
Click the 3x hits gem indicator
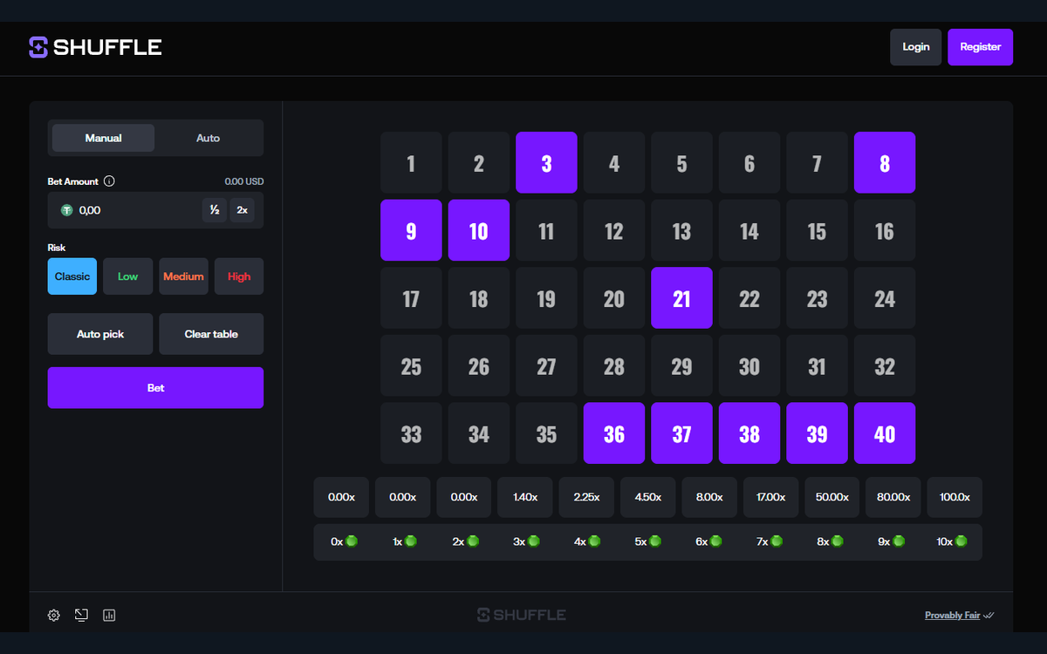[x=526, y=542]
